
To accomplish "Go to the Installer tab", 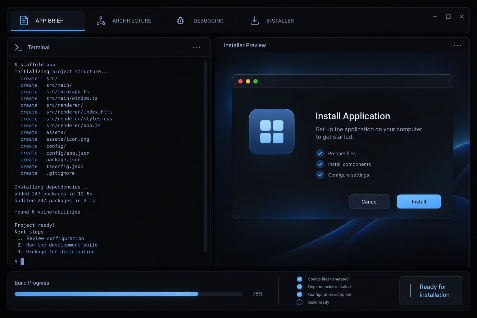I will click(x=272, y=21).
